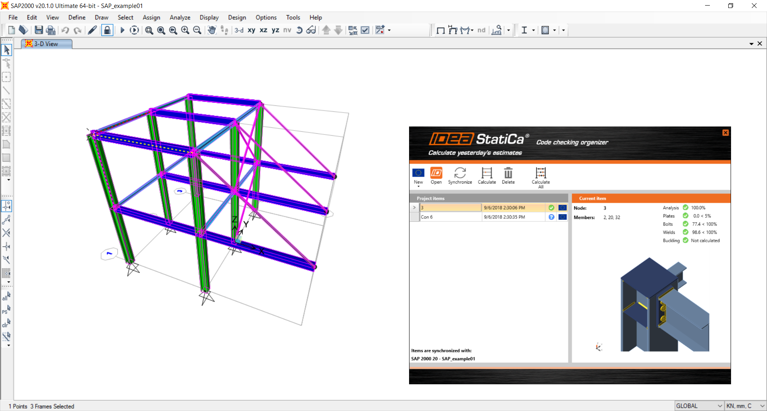Open the KN, mm, C units dropdown

[x=745, y=406]
